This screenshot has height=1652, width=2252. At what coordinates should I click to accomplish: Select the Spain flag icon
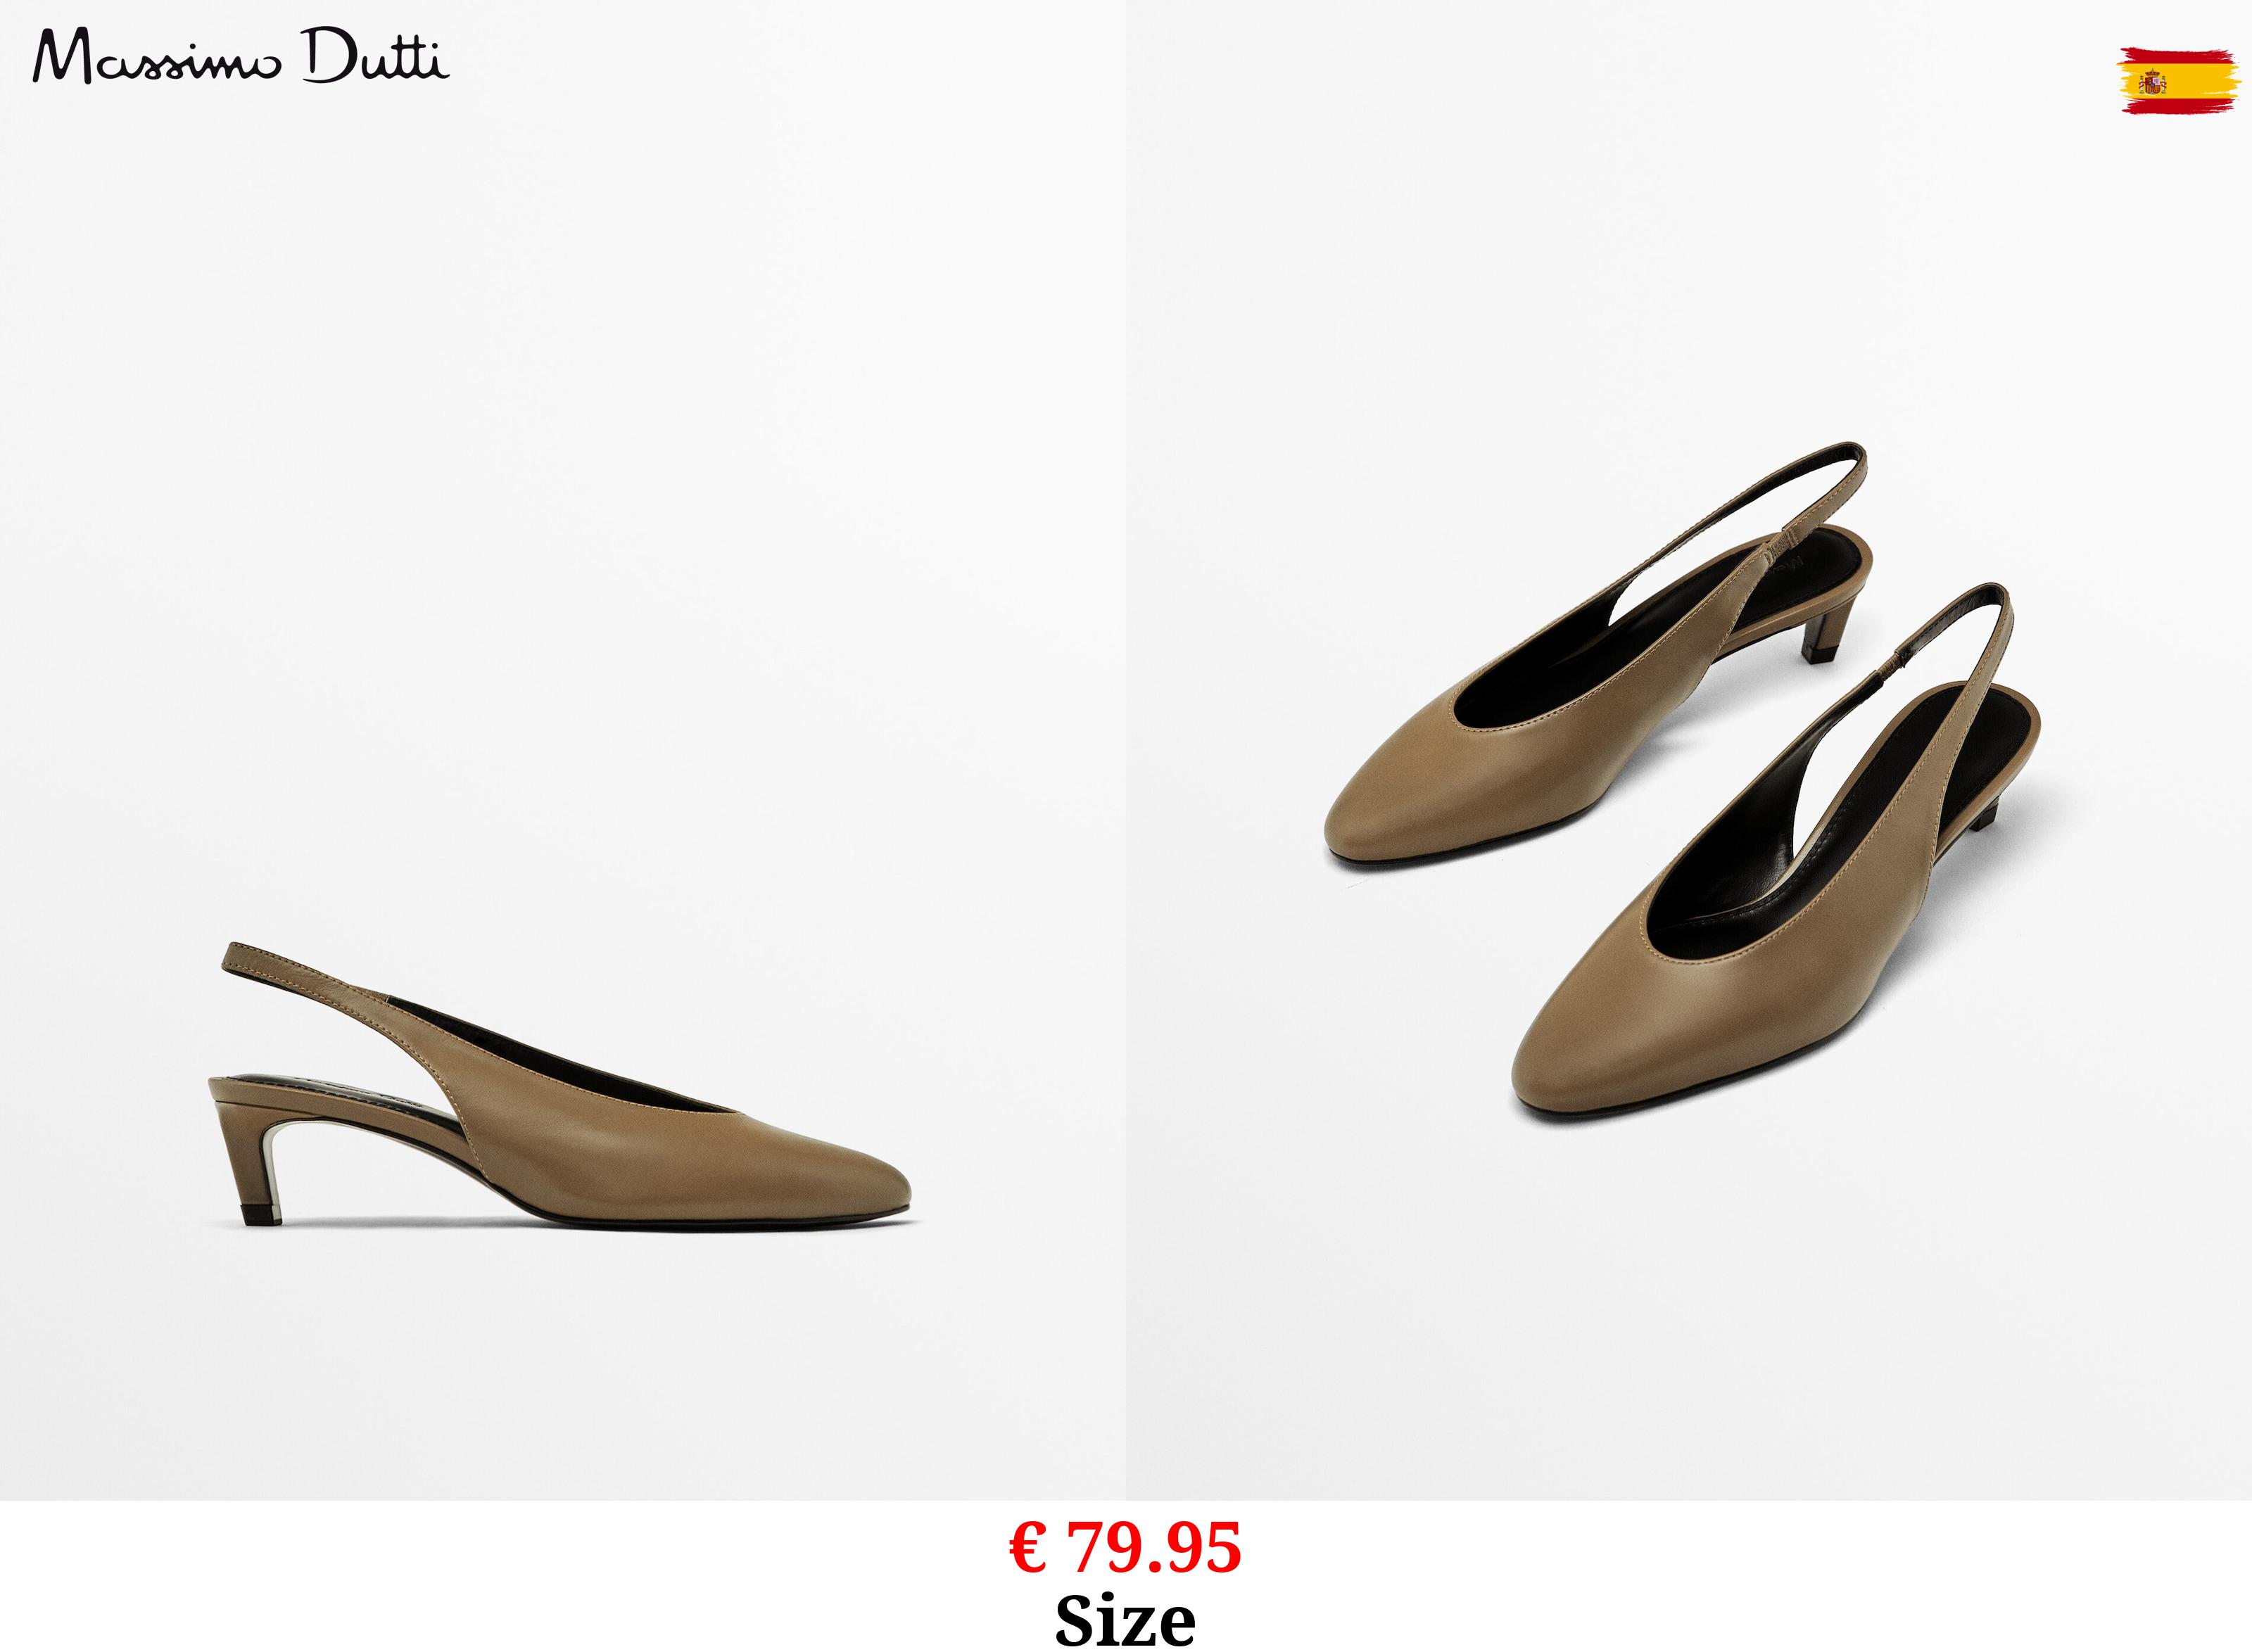tap(2178, 80)
